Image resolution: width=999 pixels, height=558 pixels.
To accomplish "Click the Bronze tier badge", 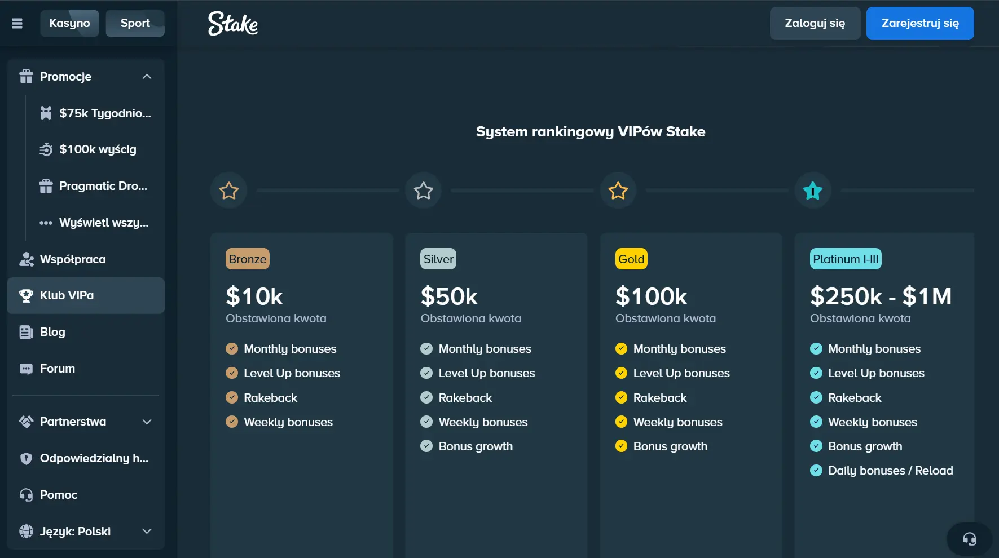I will (248, 259).
